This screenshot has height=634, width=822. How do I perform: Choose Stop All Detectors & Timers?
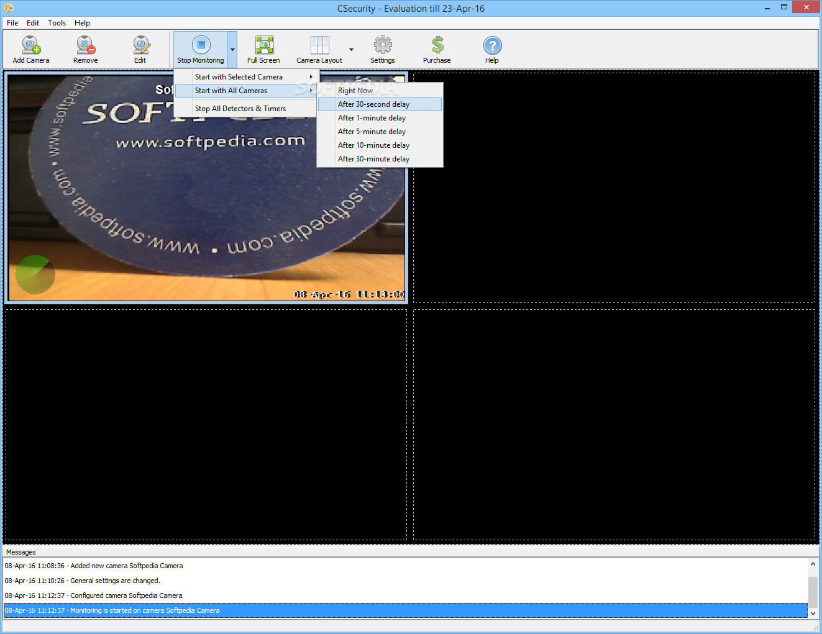pyautogui.click(x=247, y=109)
